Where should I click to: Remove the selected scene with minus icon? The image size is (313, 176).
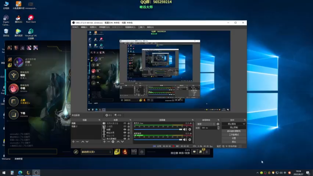click(77, 142)
